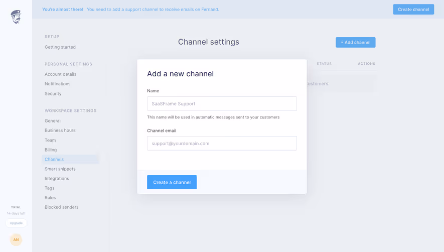The width and height of the screenshot is (444, 252).
Task: Select Channels in sidebar
Action: point(70,159)
